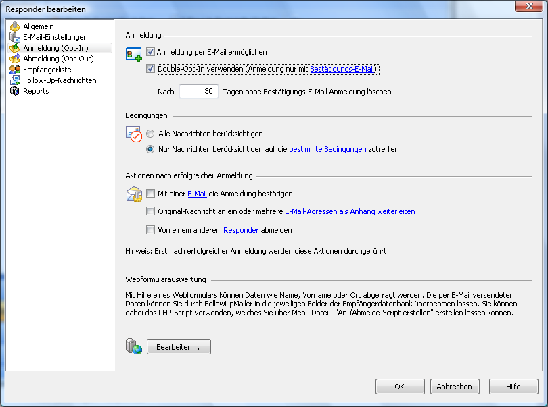Screen dimensions: 548x407
Task: Click the E-Mail link under Aktionen
Action: tap(197, 194)
